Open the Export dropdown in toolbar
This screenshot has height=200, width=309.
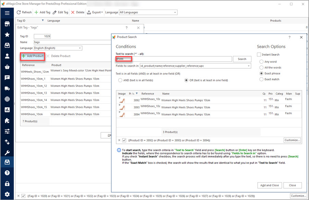pyautogui.click(x=95, y=12)
